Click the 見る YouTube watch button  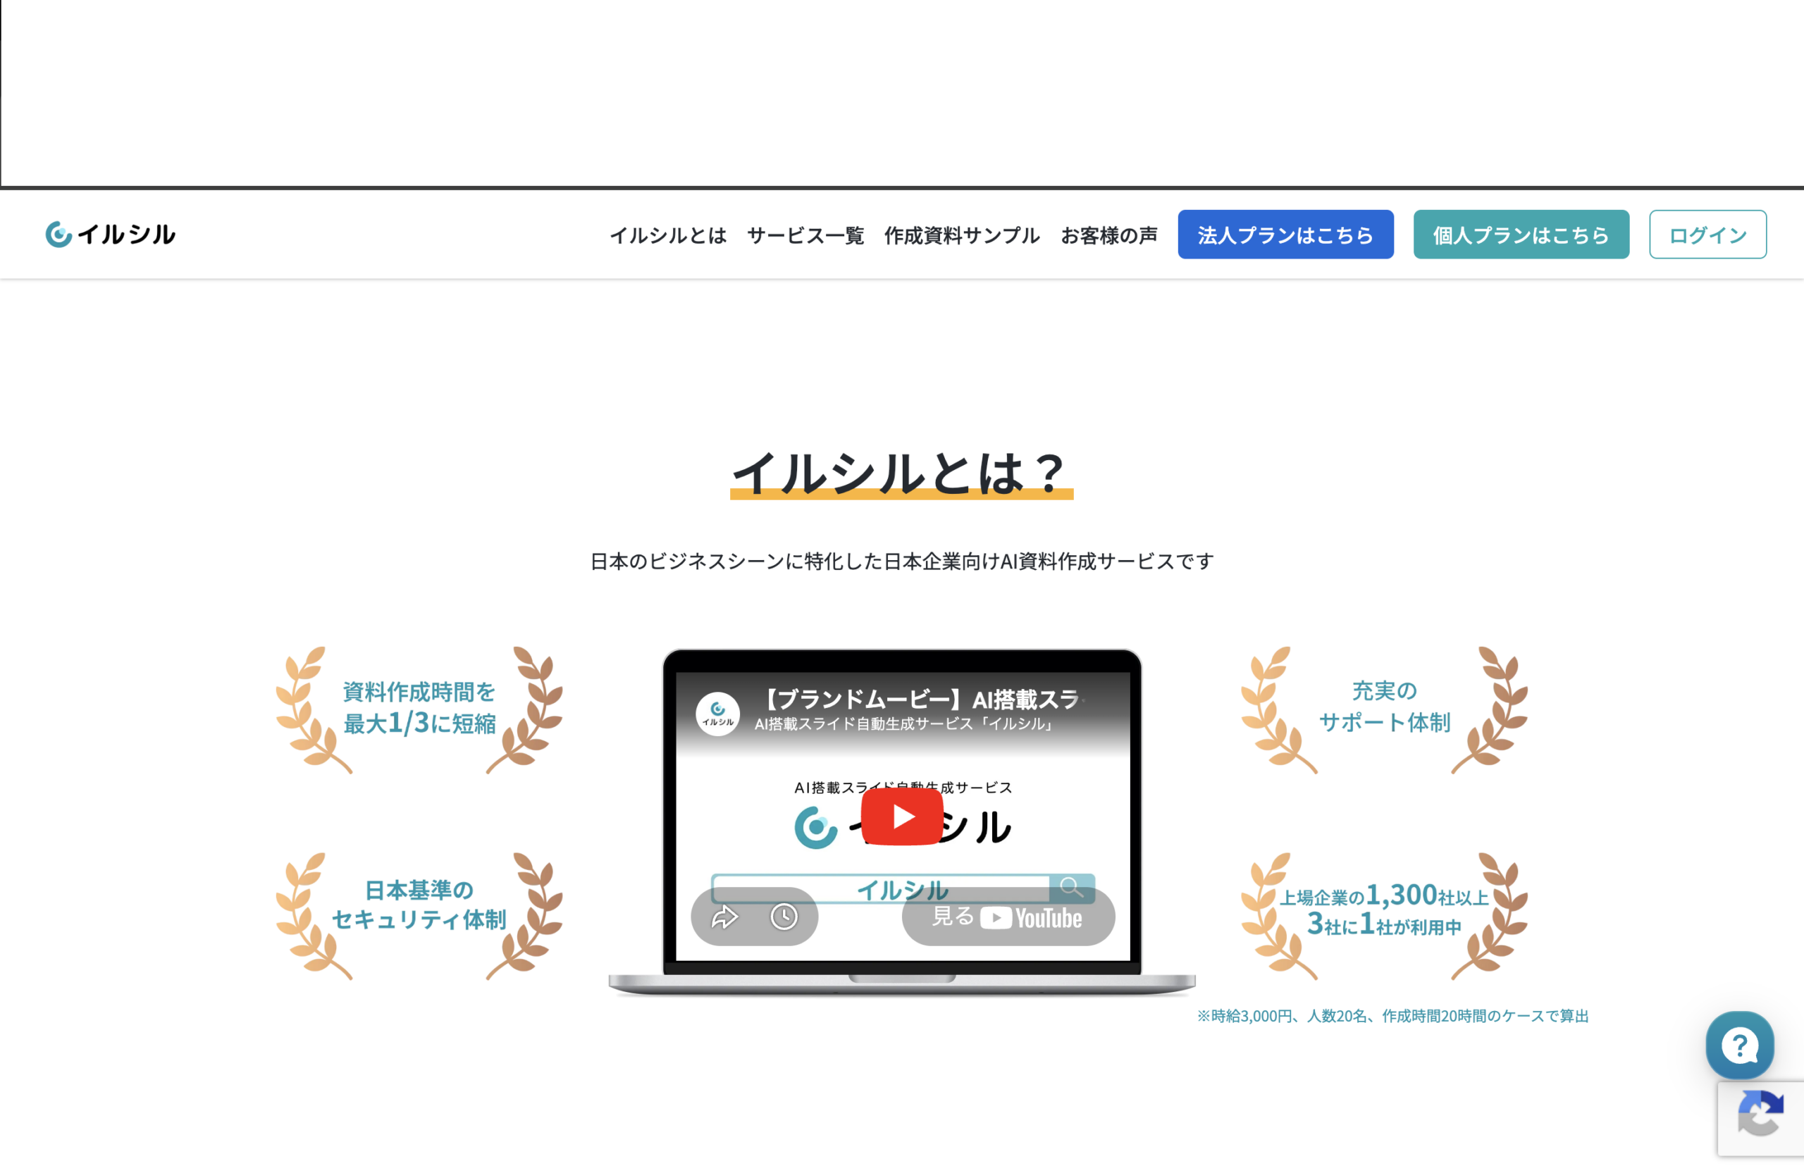click(1008, 918)
